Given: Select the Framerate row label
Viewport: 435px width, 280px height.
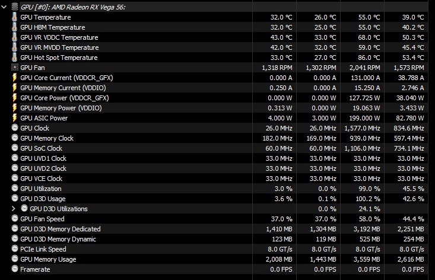Looking at the screenshot, I should click(35, 269).
